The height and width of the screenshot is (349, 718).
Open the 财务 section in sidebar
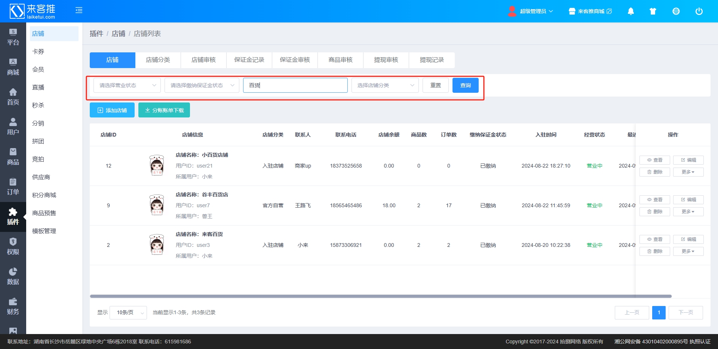[13, 306]
